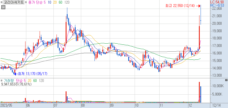Click the 21,000 price axis label
The height and width of the screenshot is (108, 228).
[x=217, y=16]
